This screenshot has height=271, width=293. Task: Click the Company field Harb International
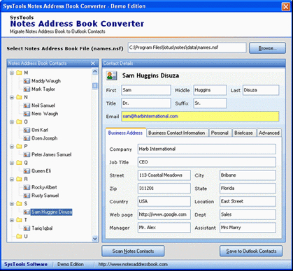click(207, 149)
